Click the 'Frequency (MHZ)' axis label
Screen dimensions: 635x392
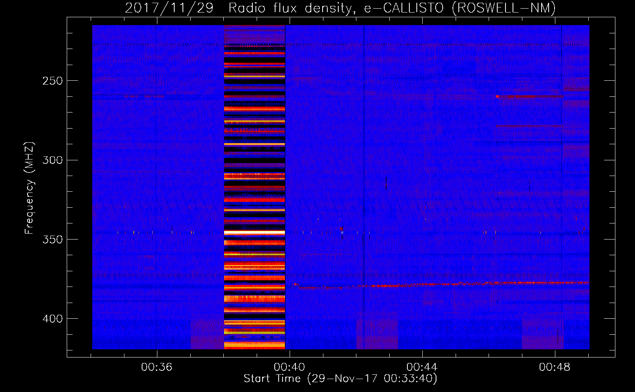click(x=29, y=188)
